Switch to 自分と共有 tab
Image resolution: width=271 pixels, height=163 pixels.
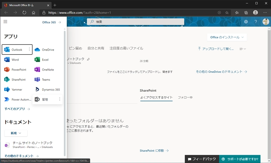click(96, 48)
